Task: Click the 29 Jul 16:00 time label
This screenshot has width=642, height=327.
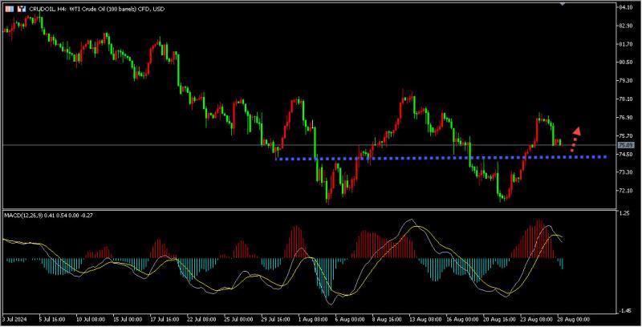Action: tap(275, 319)
